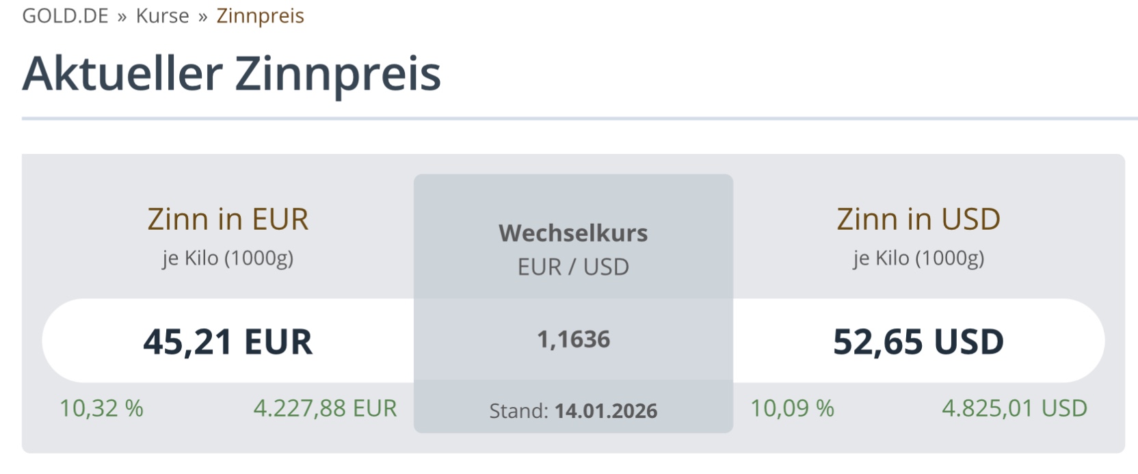Viewport: 1138px width, 474px height.
Task: Click the Stand date 14.01.2026
Action: coord(605,411)
